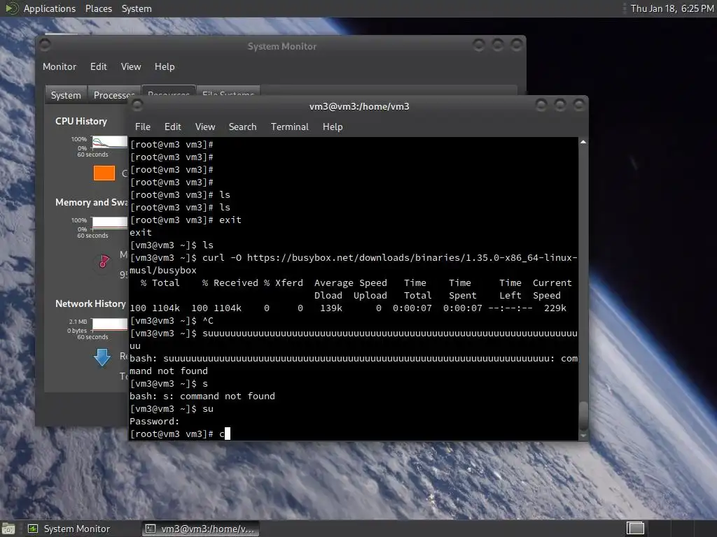The height and width of the screenshot is (537, 717).
Task: Click the orange CPU color swatch
Action: pyautogui.click(x=104, y=173)
